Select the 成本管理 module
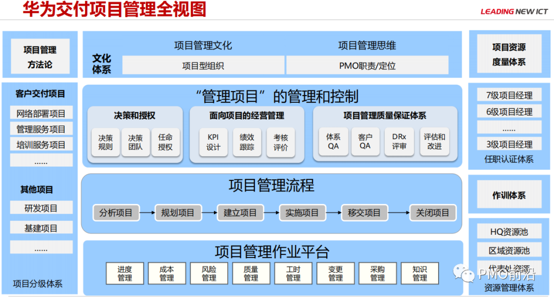Screen dimensions: 554x299 (x=166, y=273)
